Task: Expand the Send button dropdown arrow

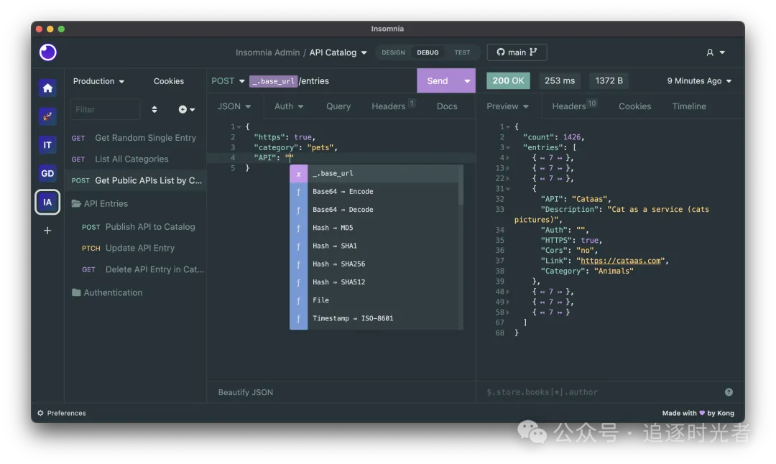Action: click(467, 81)
